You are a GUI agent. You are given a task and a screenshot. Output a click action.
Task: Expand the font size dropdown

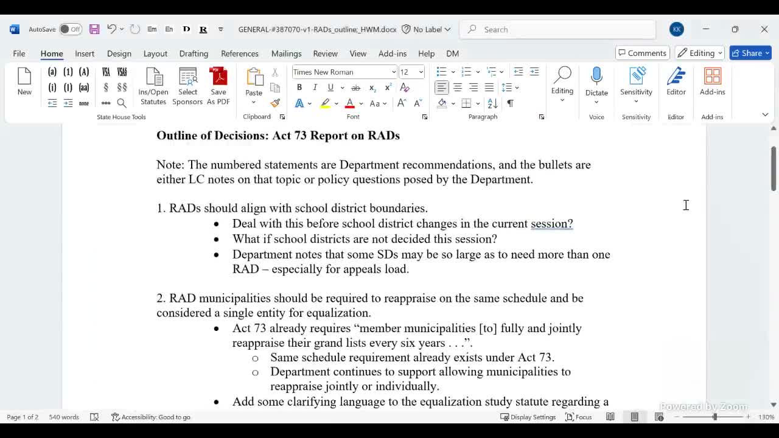click(x=421, y=72)
